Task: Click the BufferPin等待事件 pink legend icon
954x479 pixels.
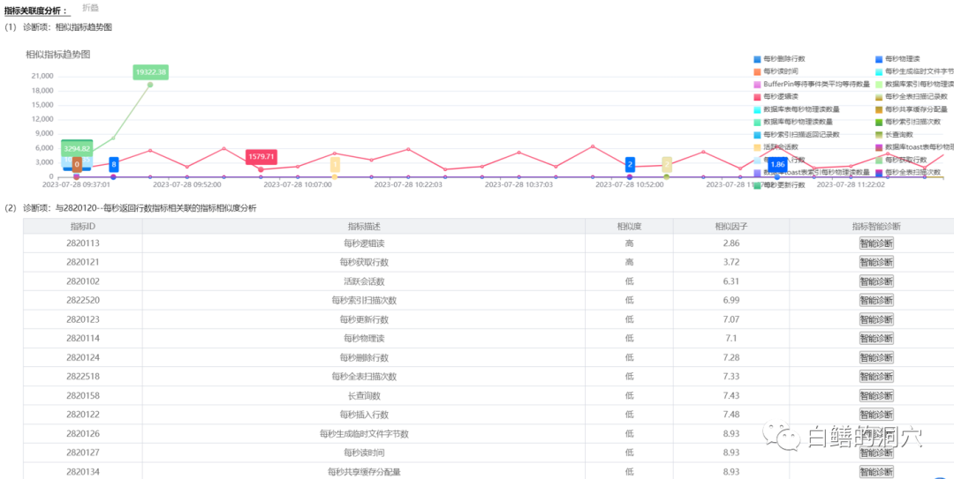Action: click(757, 84)
